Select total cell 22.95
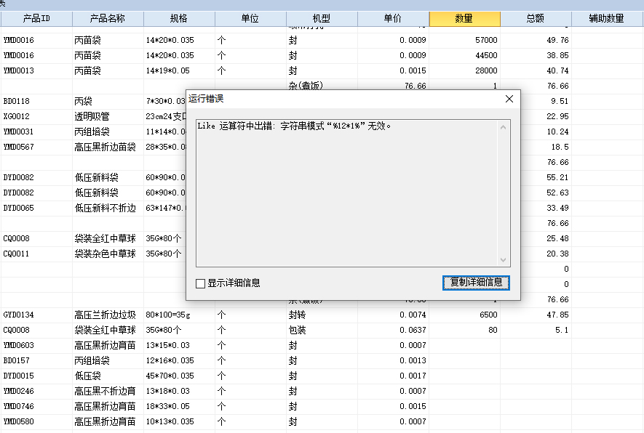Viewport: 644px width, 433px height. point(546,116)
